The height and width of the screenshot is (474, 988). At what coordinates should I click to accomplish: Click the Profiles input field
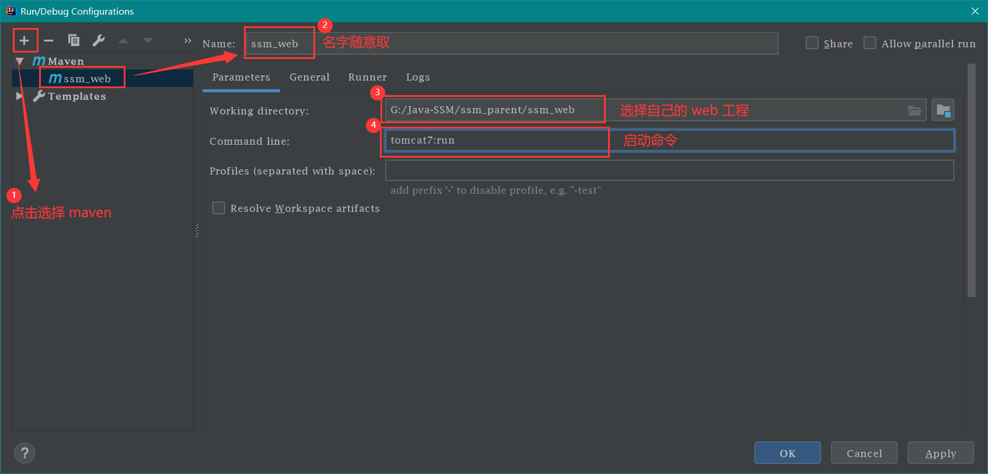click(669, 170)
